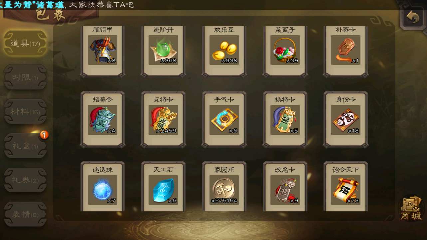Click the back arrow button

(x=413, y=17)
